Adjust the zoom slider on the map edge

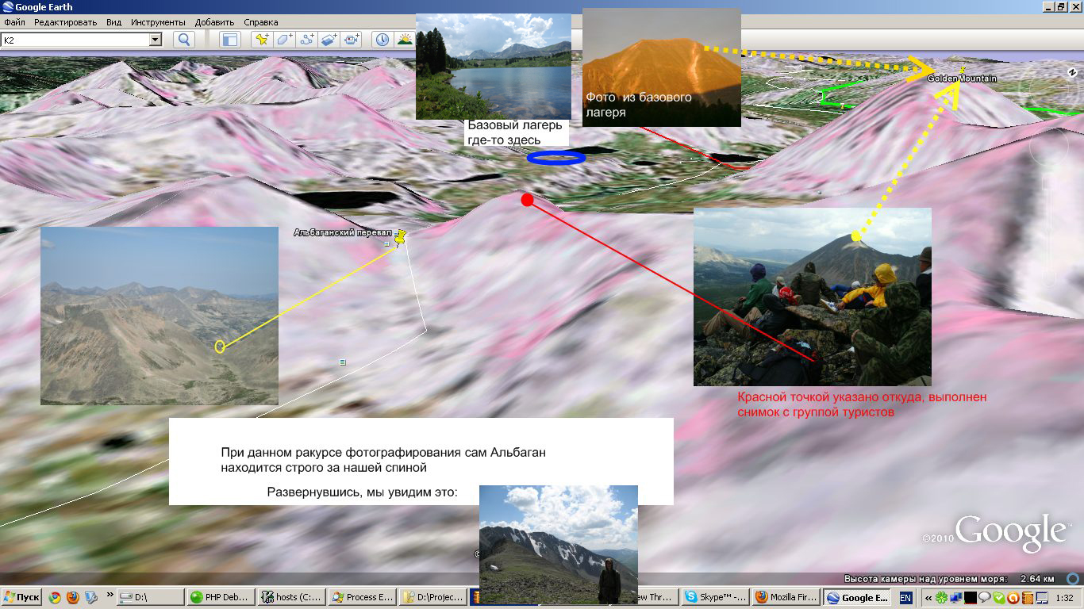coord(1050,230)
